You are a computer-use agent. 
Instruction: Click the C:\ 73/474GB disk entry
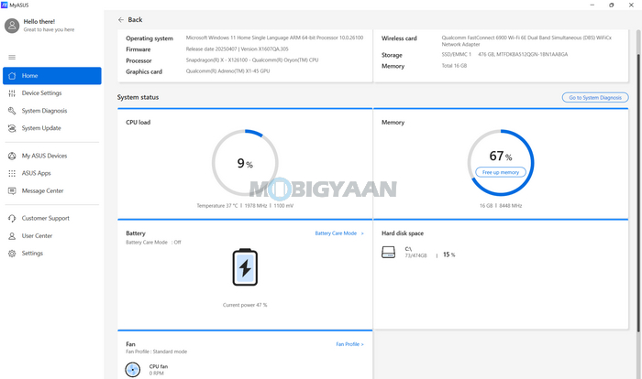point(415,253)
